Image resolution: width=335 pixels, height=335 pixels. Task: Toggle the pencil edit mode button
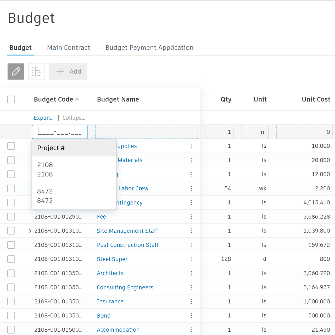point(16,71)
